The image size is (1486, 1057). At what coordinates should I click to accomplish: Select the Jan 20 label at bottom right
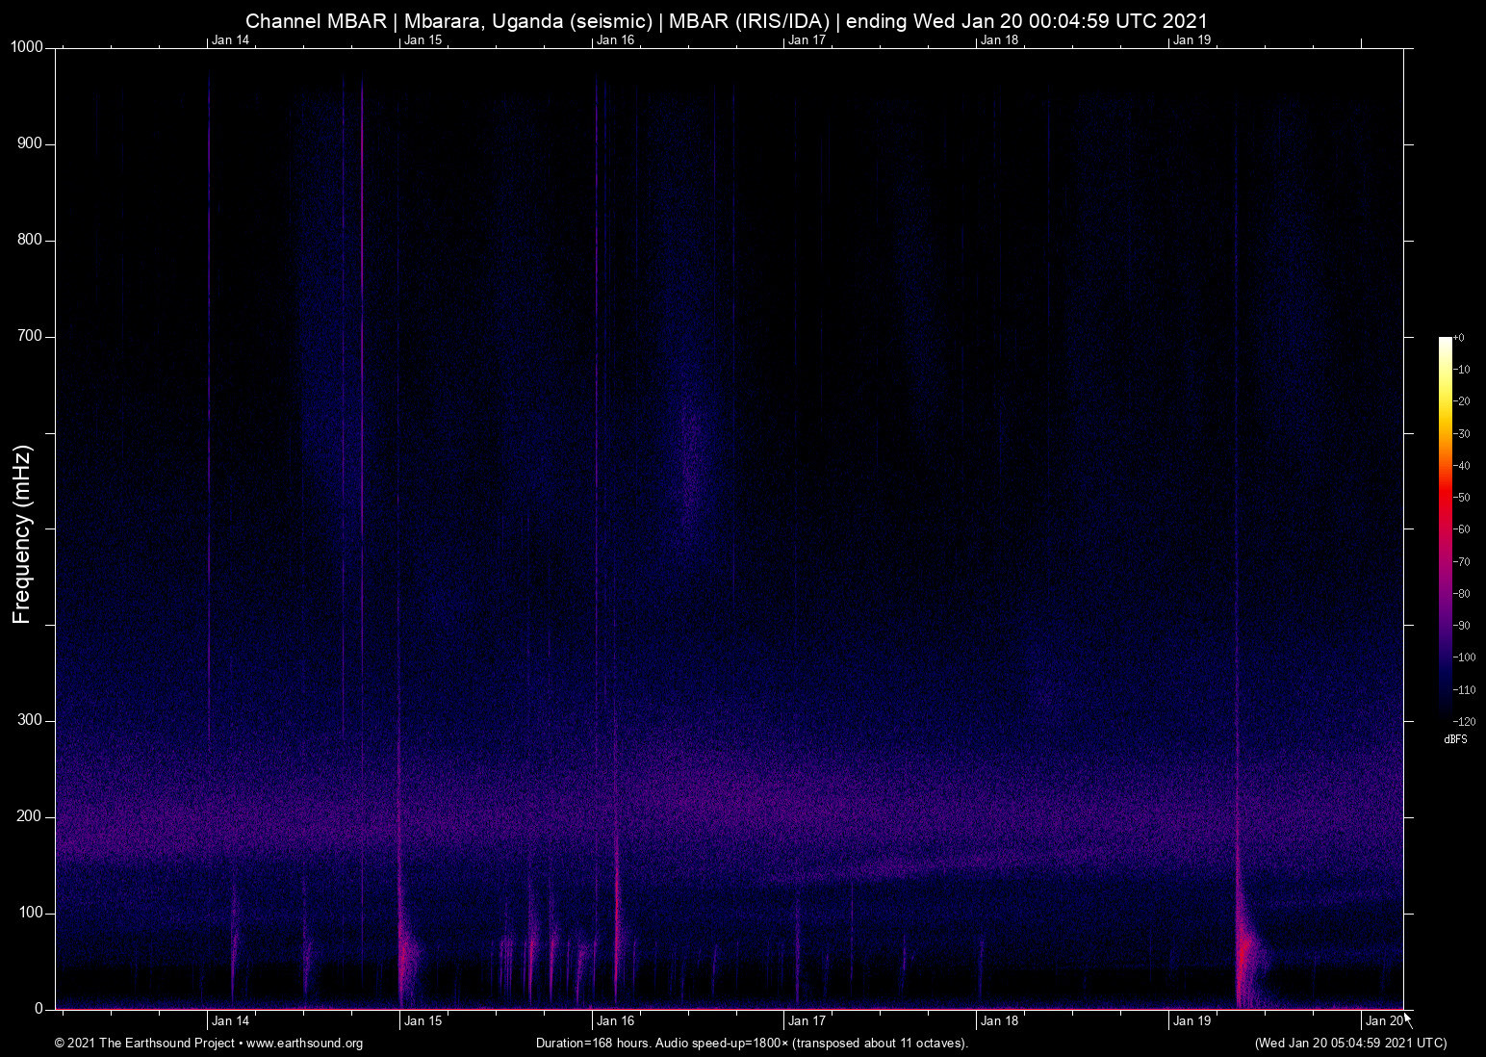(x=1383, y=1019)
